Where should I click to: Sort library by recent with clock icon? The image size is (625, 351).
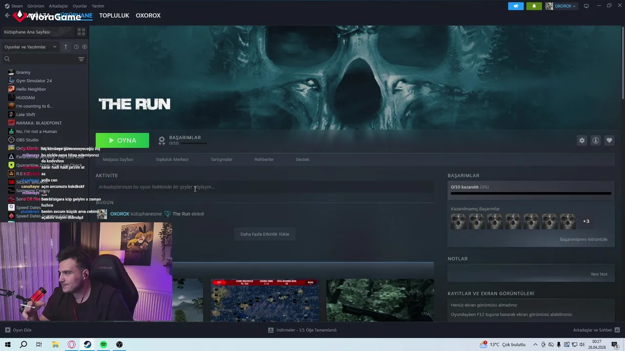(x=76, y=47)
